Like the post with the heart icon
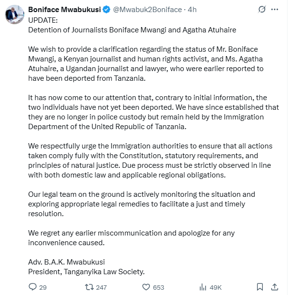Image resolution: width=290 pixels, height=295 pixels. click(x=146, y=287)
